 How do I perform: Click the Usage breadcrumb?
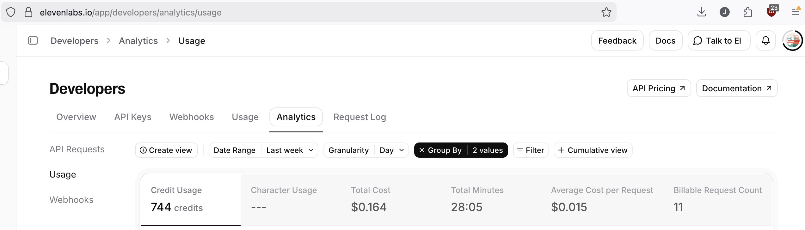coord(192,41)
